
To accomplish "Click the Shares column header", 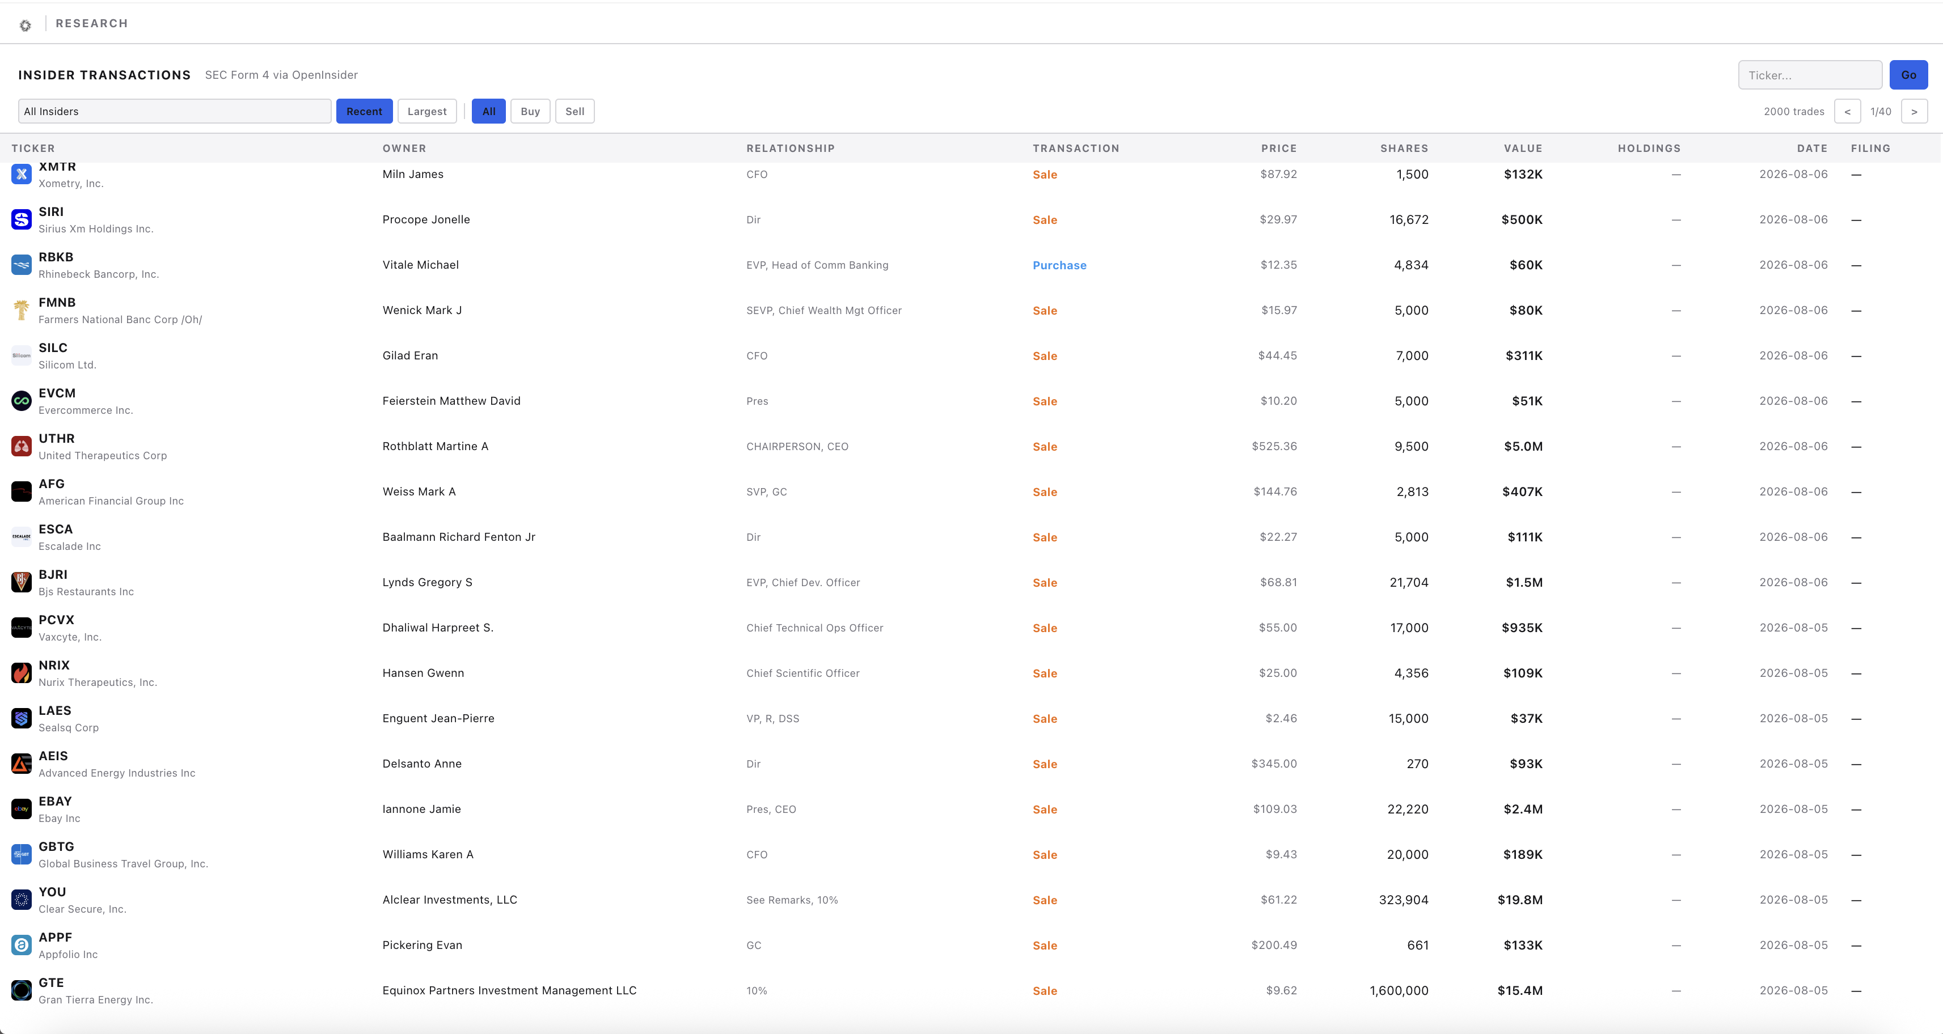I will click(1404, 149).
